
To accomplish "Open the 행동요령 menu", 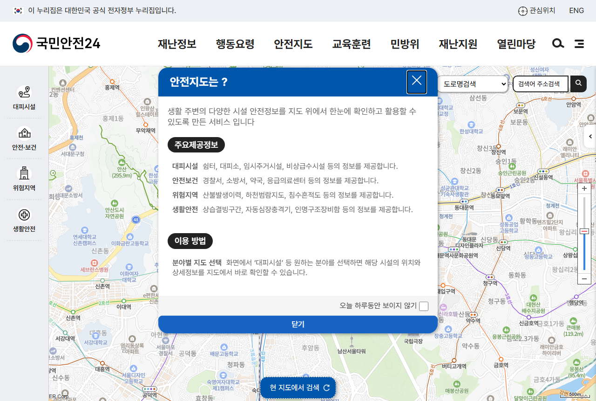I will [235, 44].
